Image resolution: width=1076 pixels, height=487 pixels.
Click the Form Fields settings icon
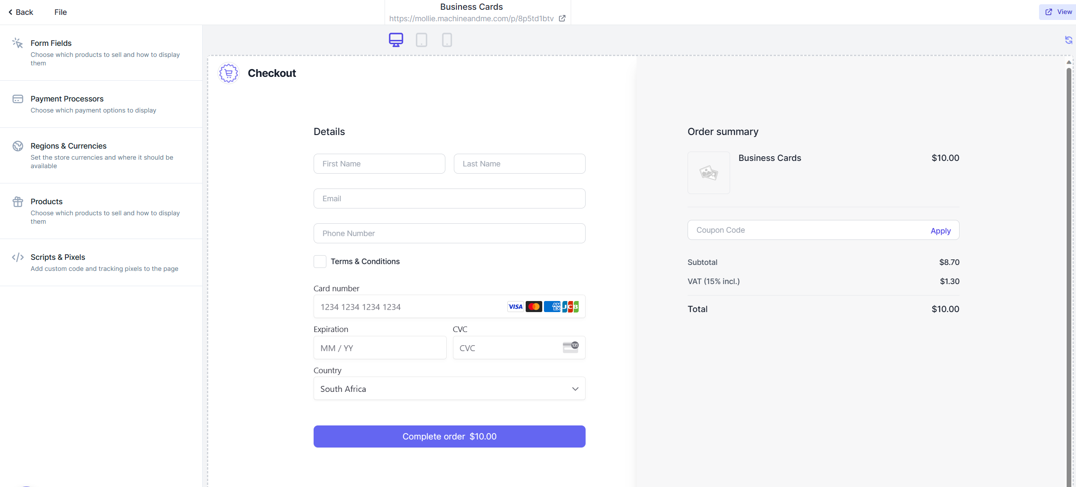point(18,43)
